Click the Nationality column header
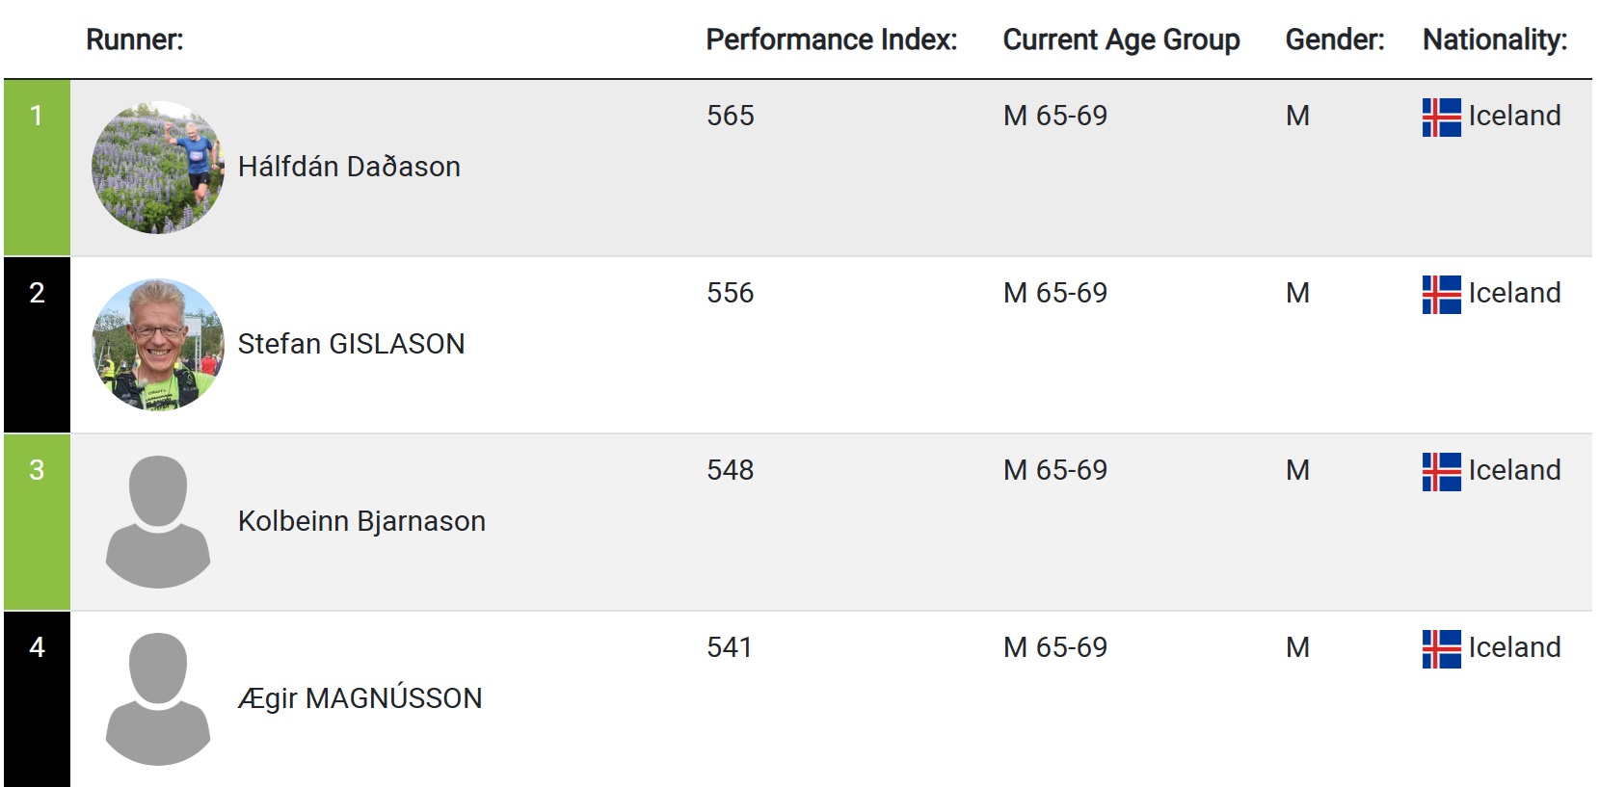Screen dimensions: 1599x787 (1494, 39)
